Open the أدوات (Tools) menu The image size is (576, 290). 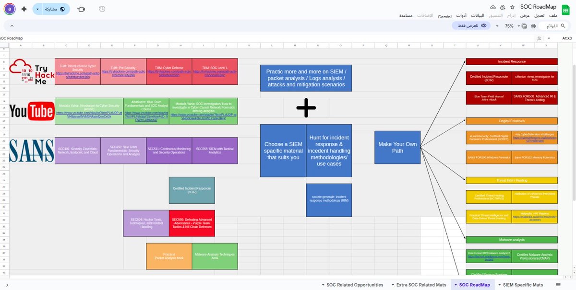[461, 15]
